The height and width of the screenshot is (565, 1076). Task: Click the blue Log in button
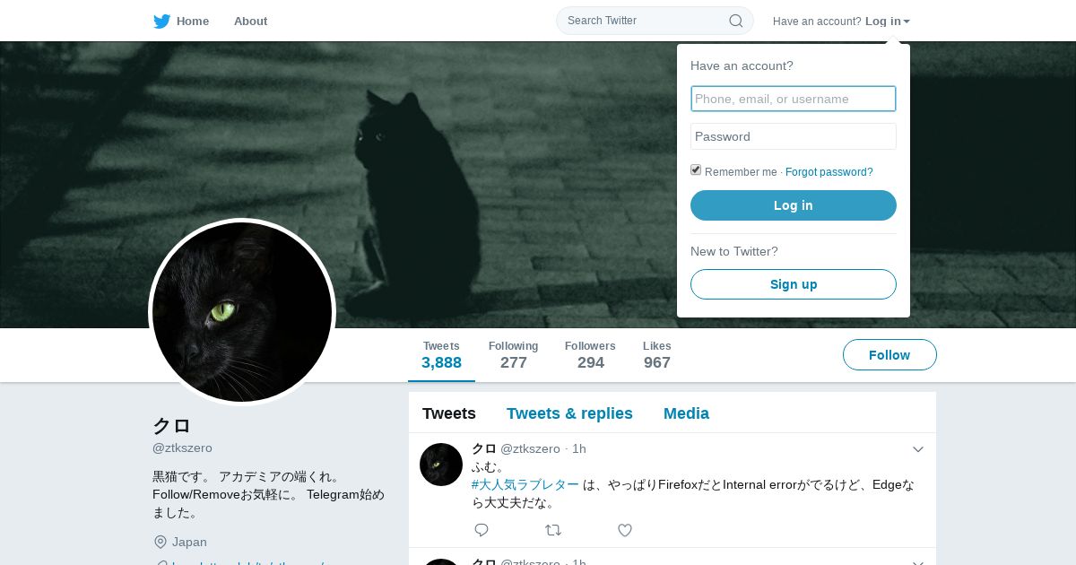(x=794, y=205)
